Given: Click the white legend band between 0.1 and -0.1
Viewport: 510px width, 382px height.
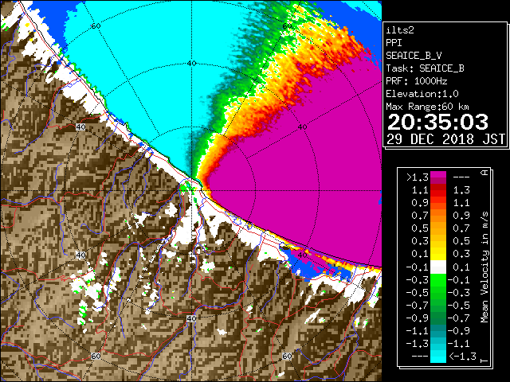Looking at the screenshot, I should [x=438, y=267].
